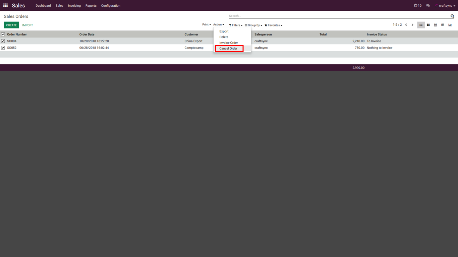Screen dimensions: 458x257
Task: Deselect the SO052 order row checkbox
Action: pos(3,48)
